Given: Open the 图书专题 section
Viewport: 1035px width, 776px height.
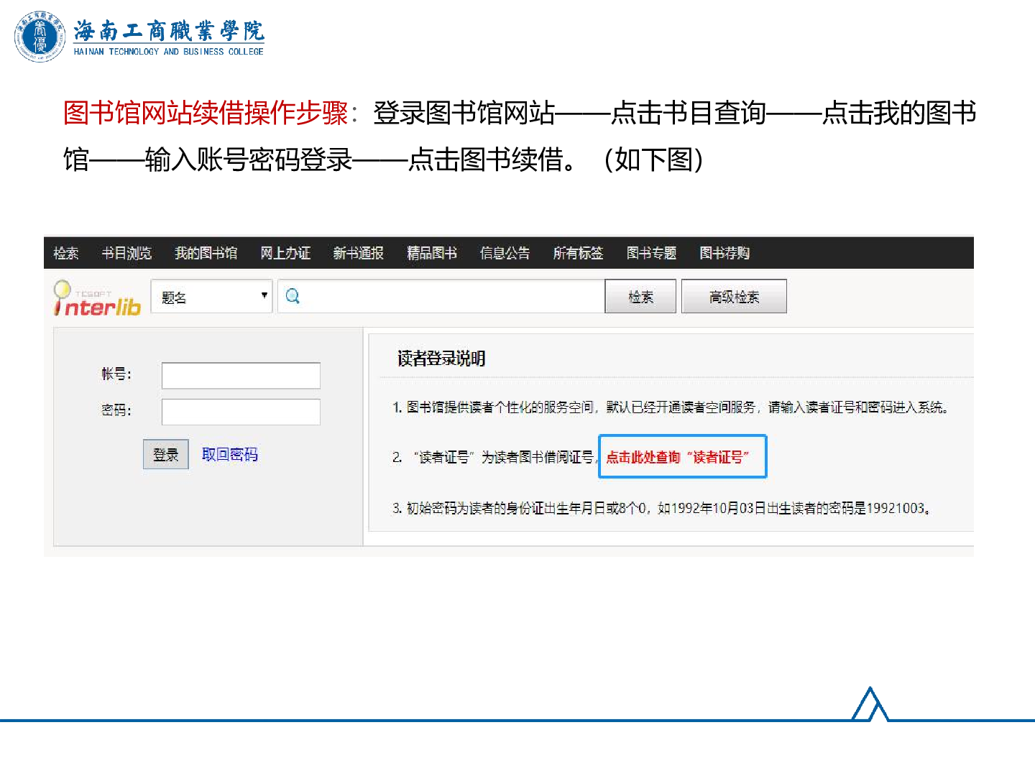Looking at the screenshot, I should click(651, 253).
